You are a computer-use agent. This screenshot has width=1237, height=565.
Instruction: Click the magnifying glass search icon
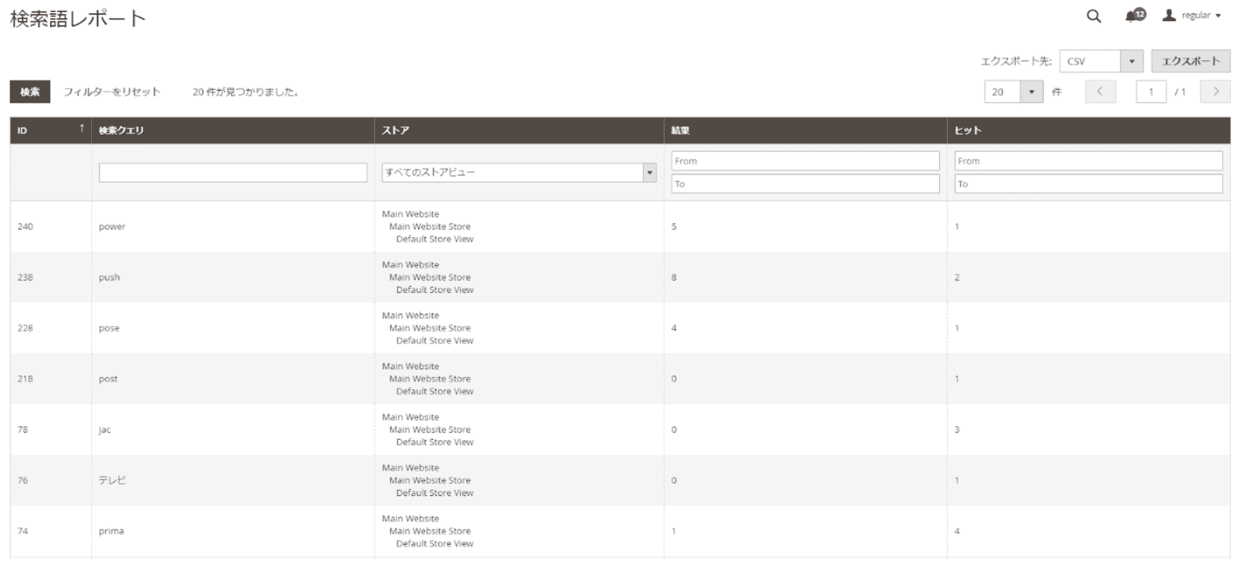coord(1093,16)
